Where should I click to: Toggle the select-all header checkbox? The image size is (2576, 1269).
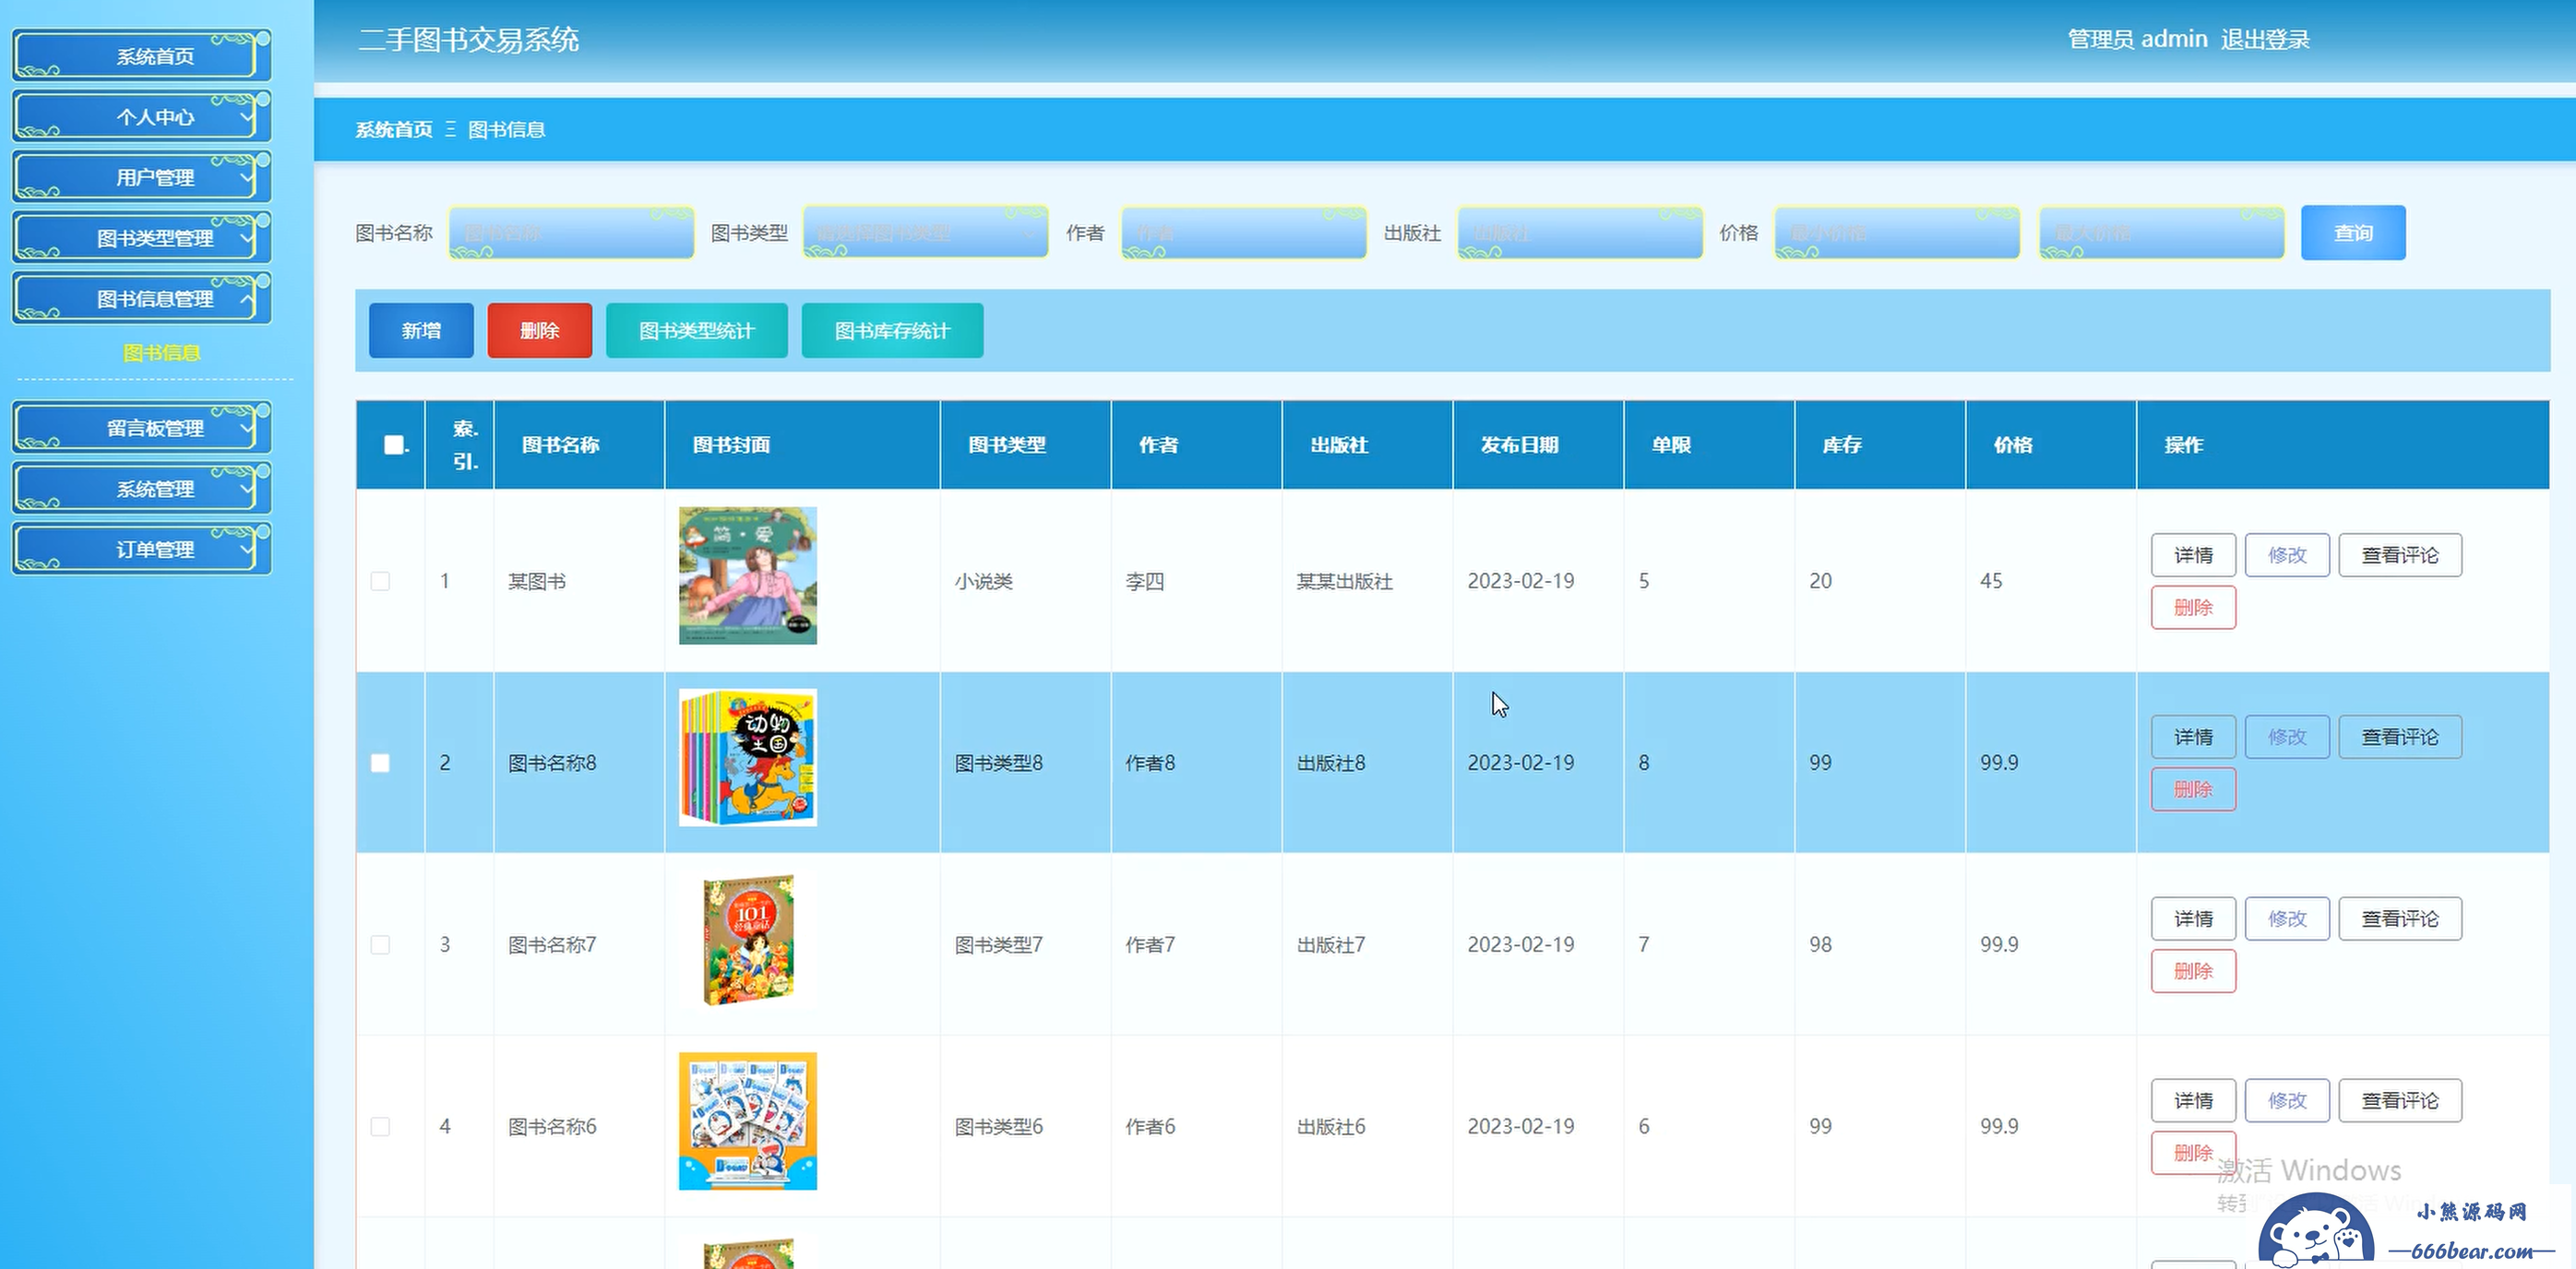click(394, 445)
